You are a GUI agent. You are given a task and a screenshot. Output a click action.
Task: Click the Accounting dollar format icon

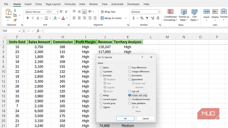pos(133,18)
